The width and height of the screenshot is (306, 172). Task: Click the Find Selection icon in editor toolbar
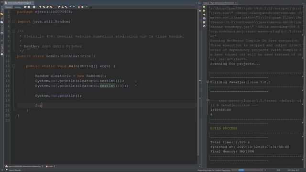click(x=40, y=7)
